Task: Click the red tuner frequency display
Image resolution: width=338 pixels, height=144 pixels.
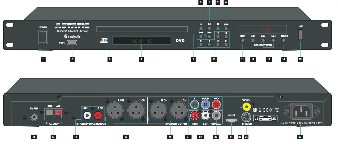Action: click(263, 29)
